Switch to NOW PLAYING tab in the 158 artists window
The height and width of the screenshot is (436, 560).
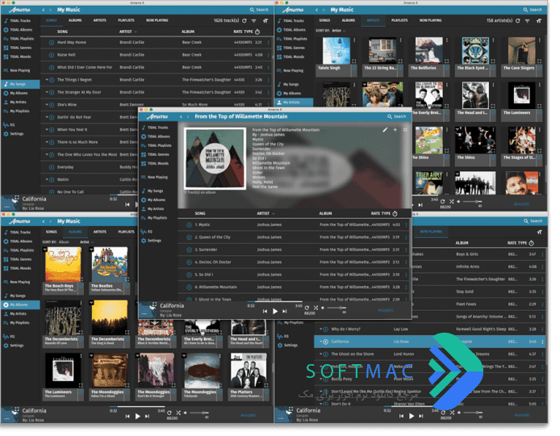[430, 20]
